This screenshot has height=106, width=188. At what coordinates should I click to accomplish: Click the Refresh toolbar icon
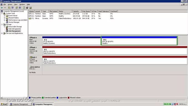(x=24, y=8)
